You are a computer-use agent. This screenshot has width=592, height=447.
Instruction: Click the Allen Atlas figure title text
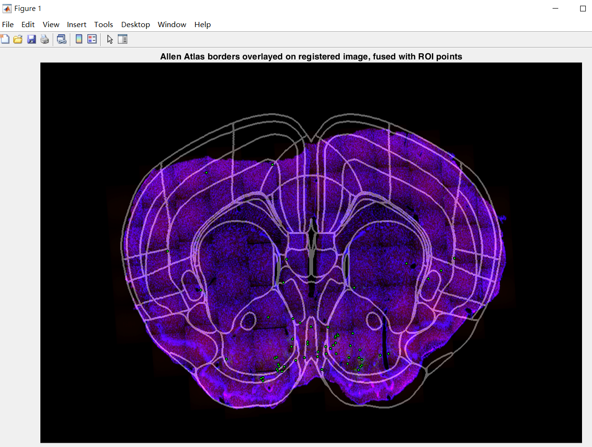[311, 56]
